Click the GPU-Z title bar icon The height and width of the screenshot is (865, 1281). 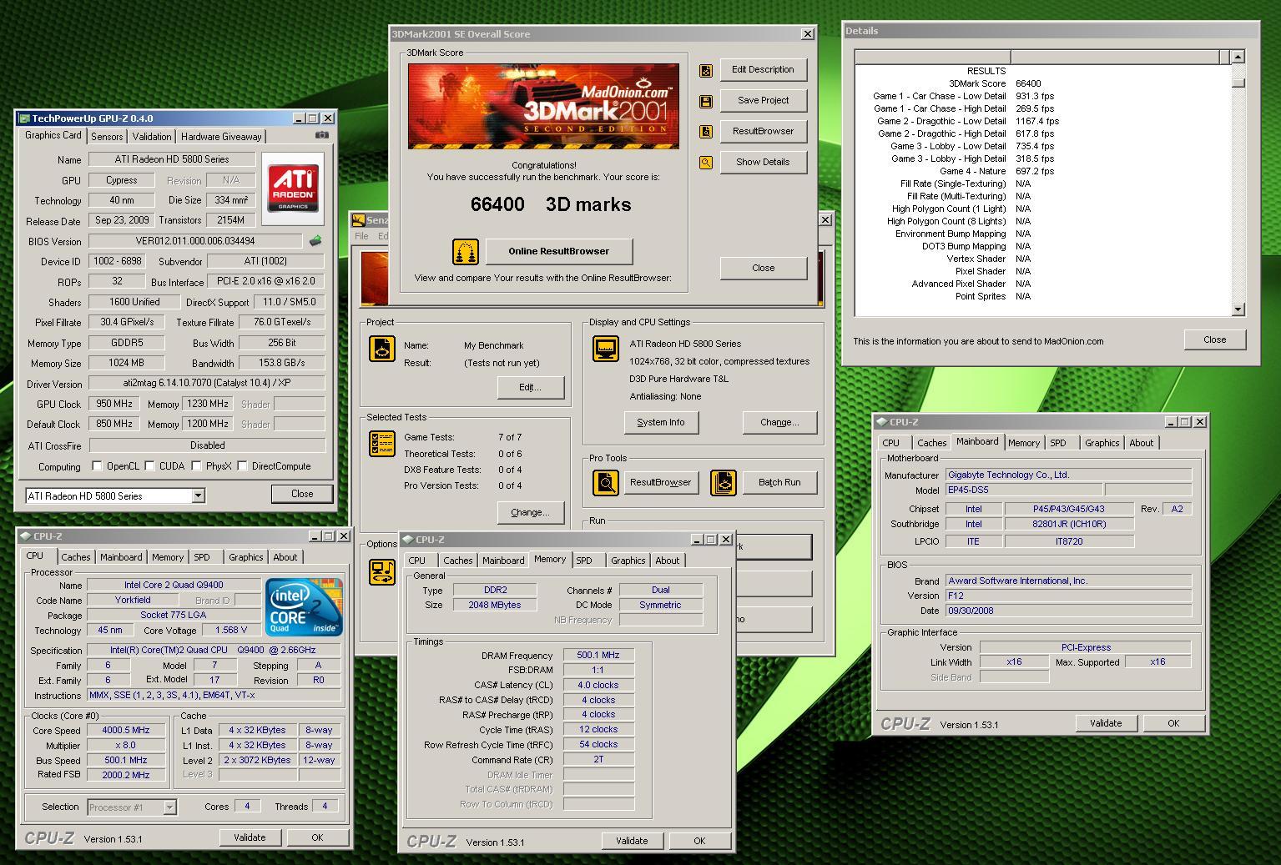[x=23, y=118]
